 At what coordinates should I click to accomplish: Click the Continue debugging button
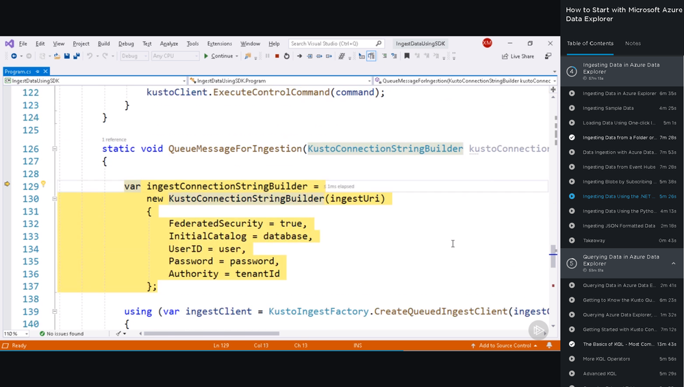pyautogui.click(x=218, y=56)
